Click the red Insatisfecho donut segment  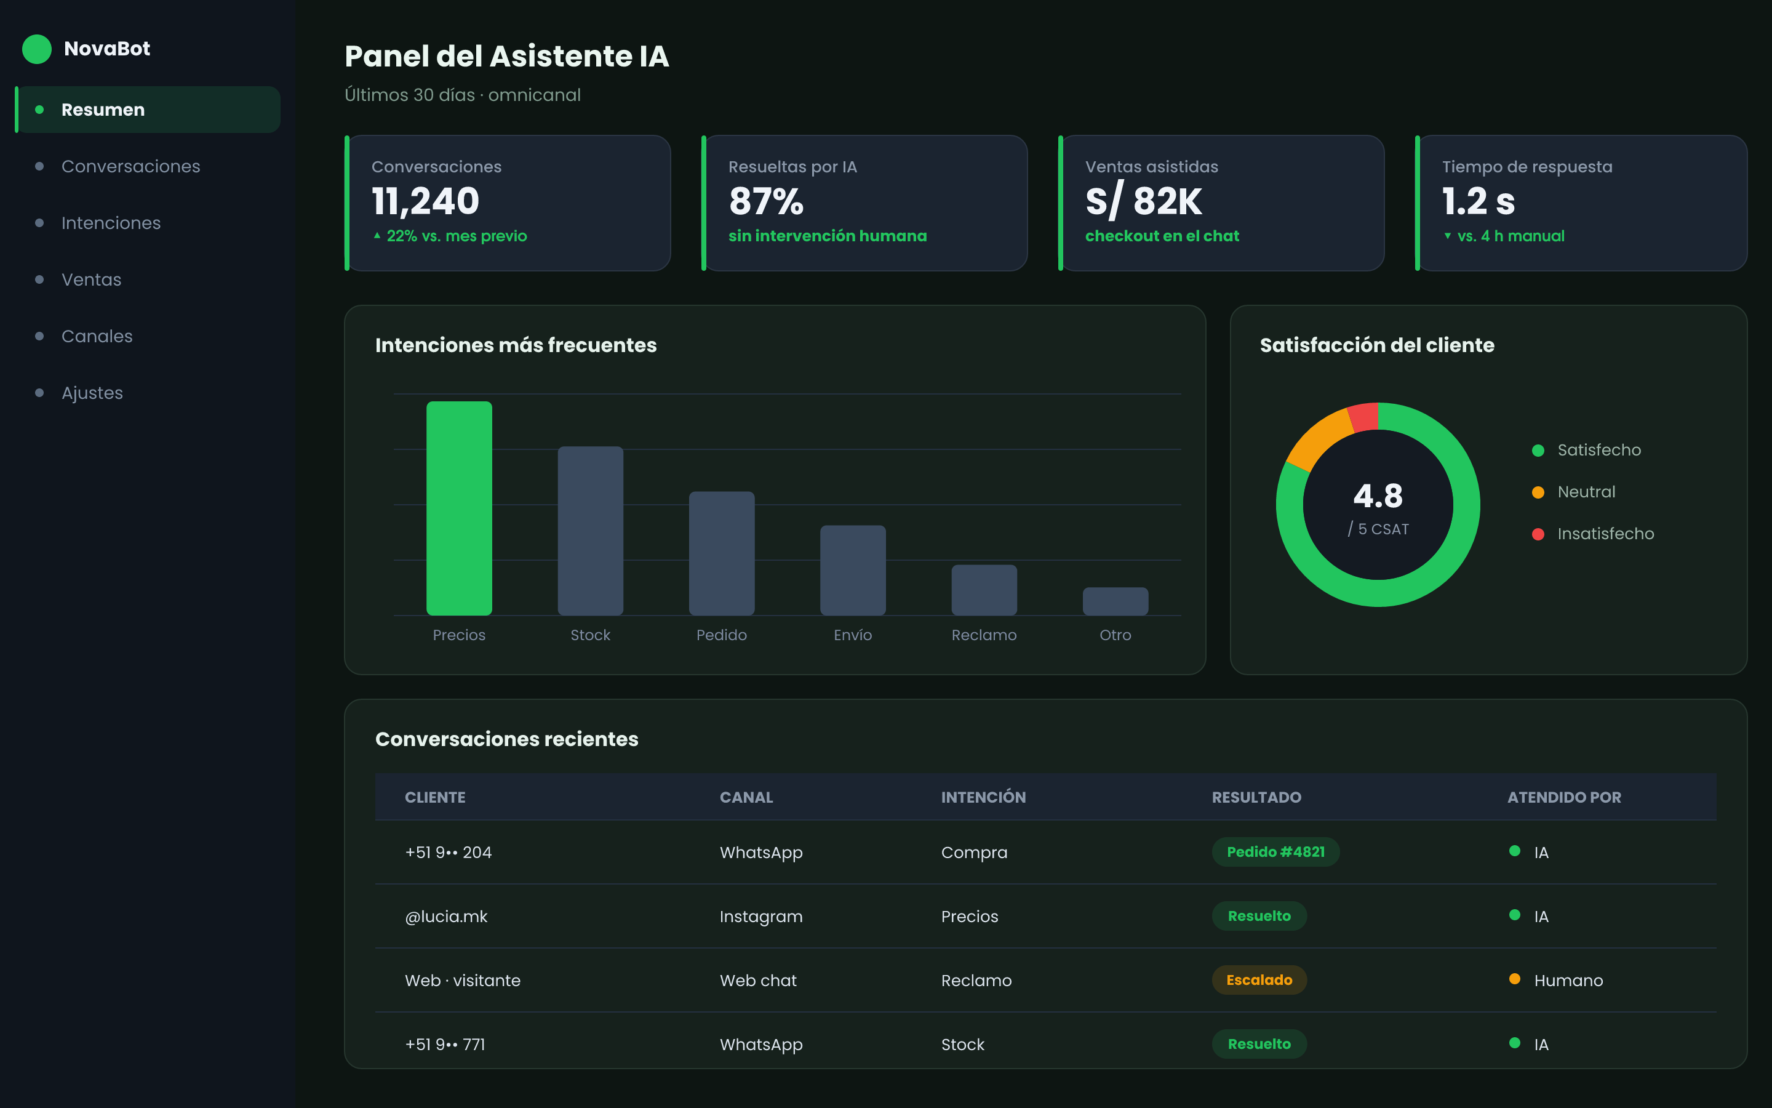point(1365,417)
